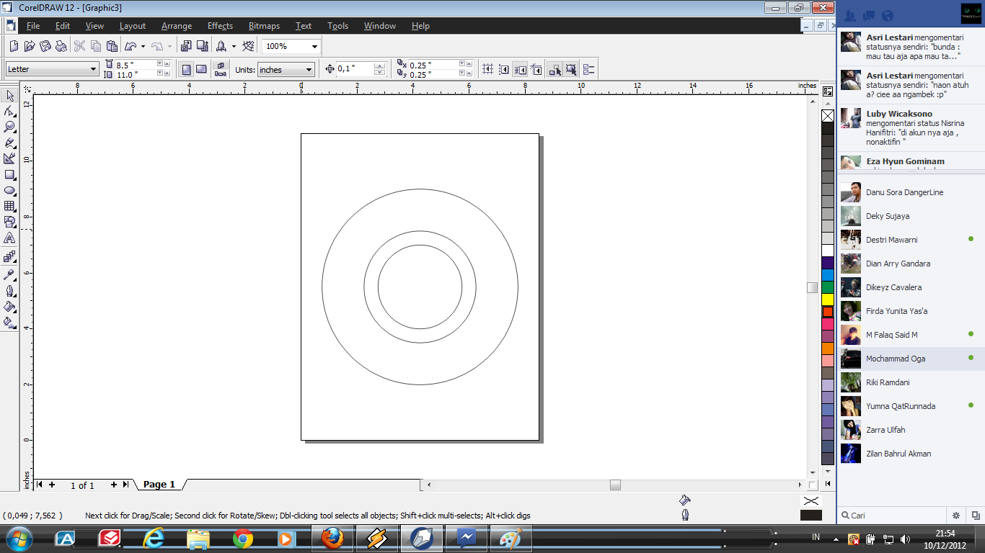
Task: Click the Print icon in toolbar
Action: (61, 46)
